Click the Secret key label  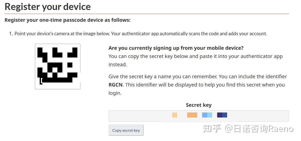tap(198, 105)
